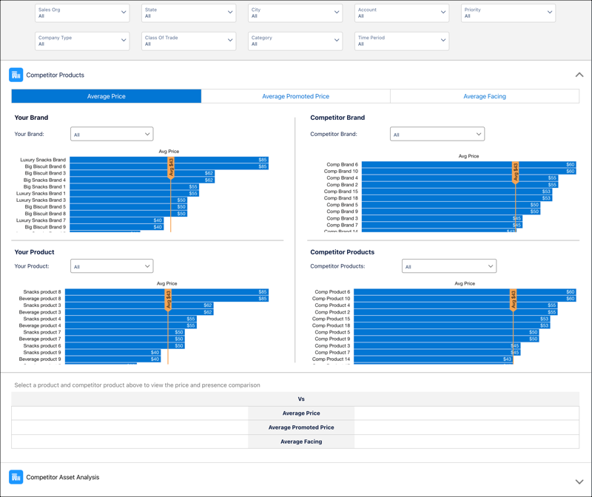The width and height of the screenshot is (592, 497).
Task: Select the Comp Product 15 bar
Action: click(452, 319)
